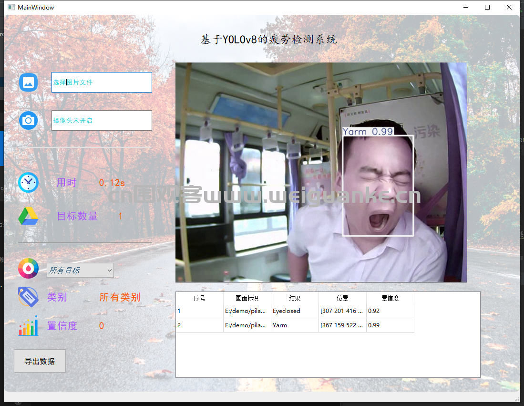Maximize the MainWindow window
Image resolution: width=524 pixels, height=406 pixels.
487,7
